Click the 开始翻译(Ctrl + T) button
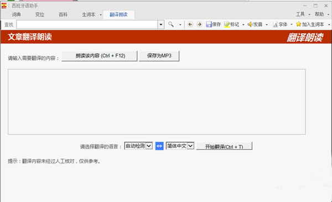 (224, 146)
